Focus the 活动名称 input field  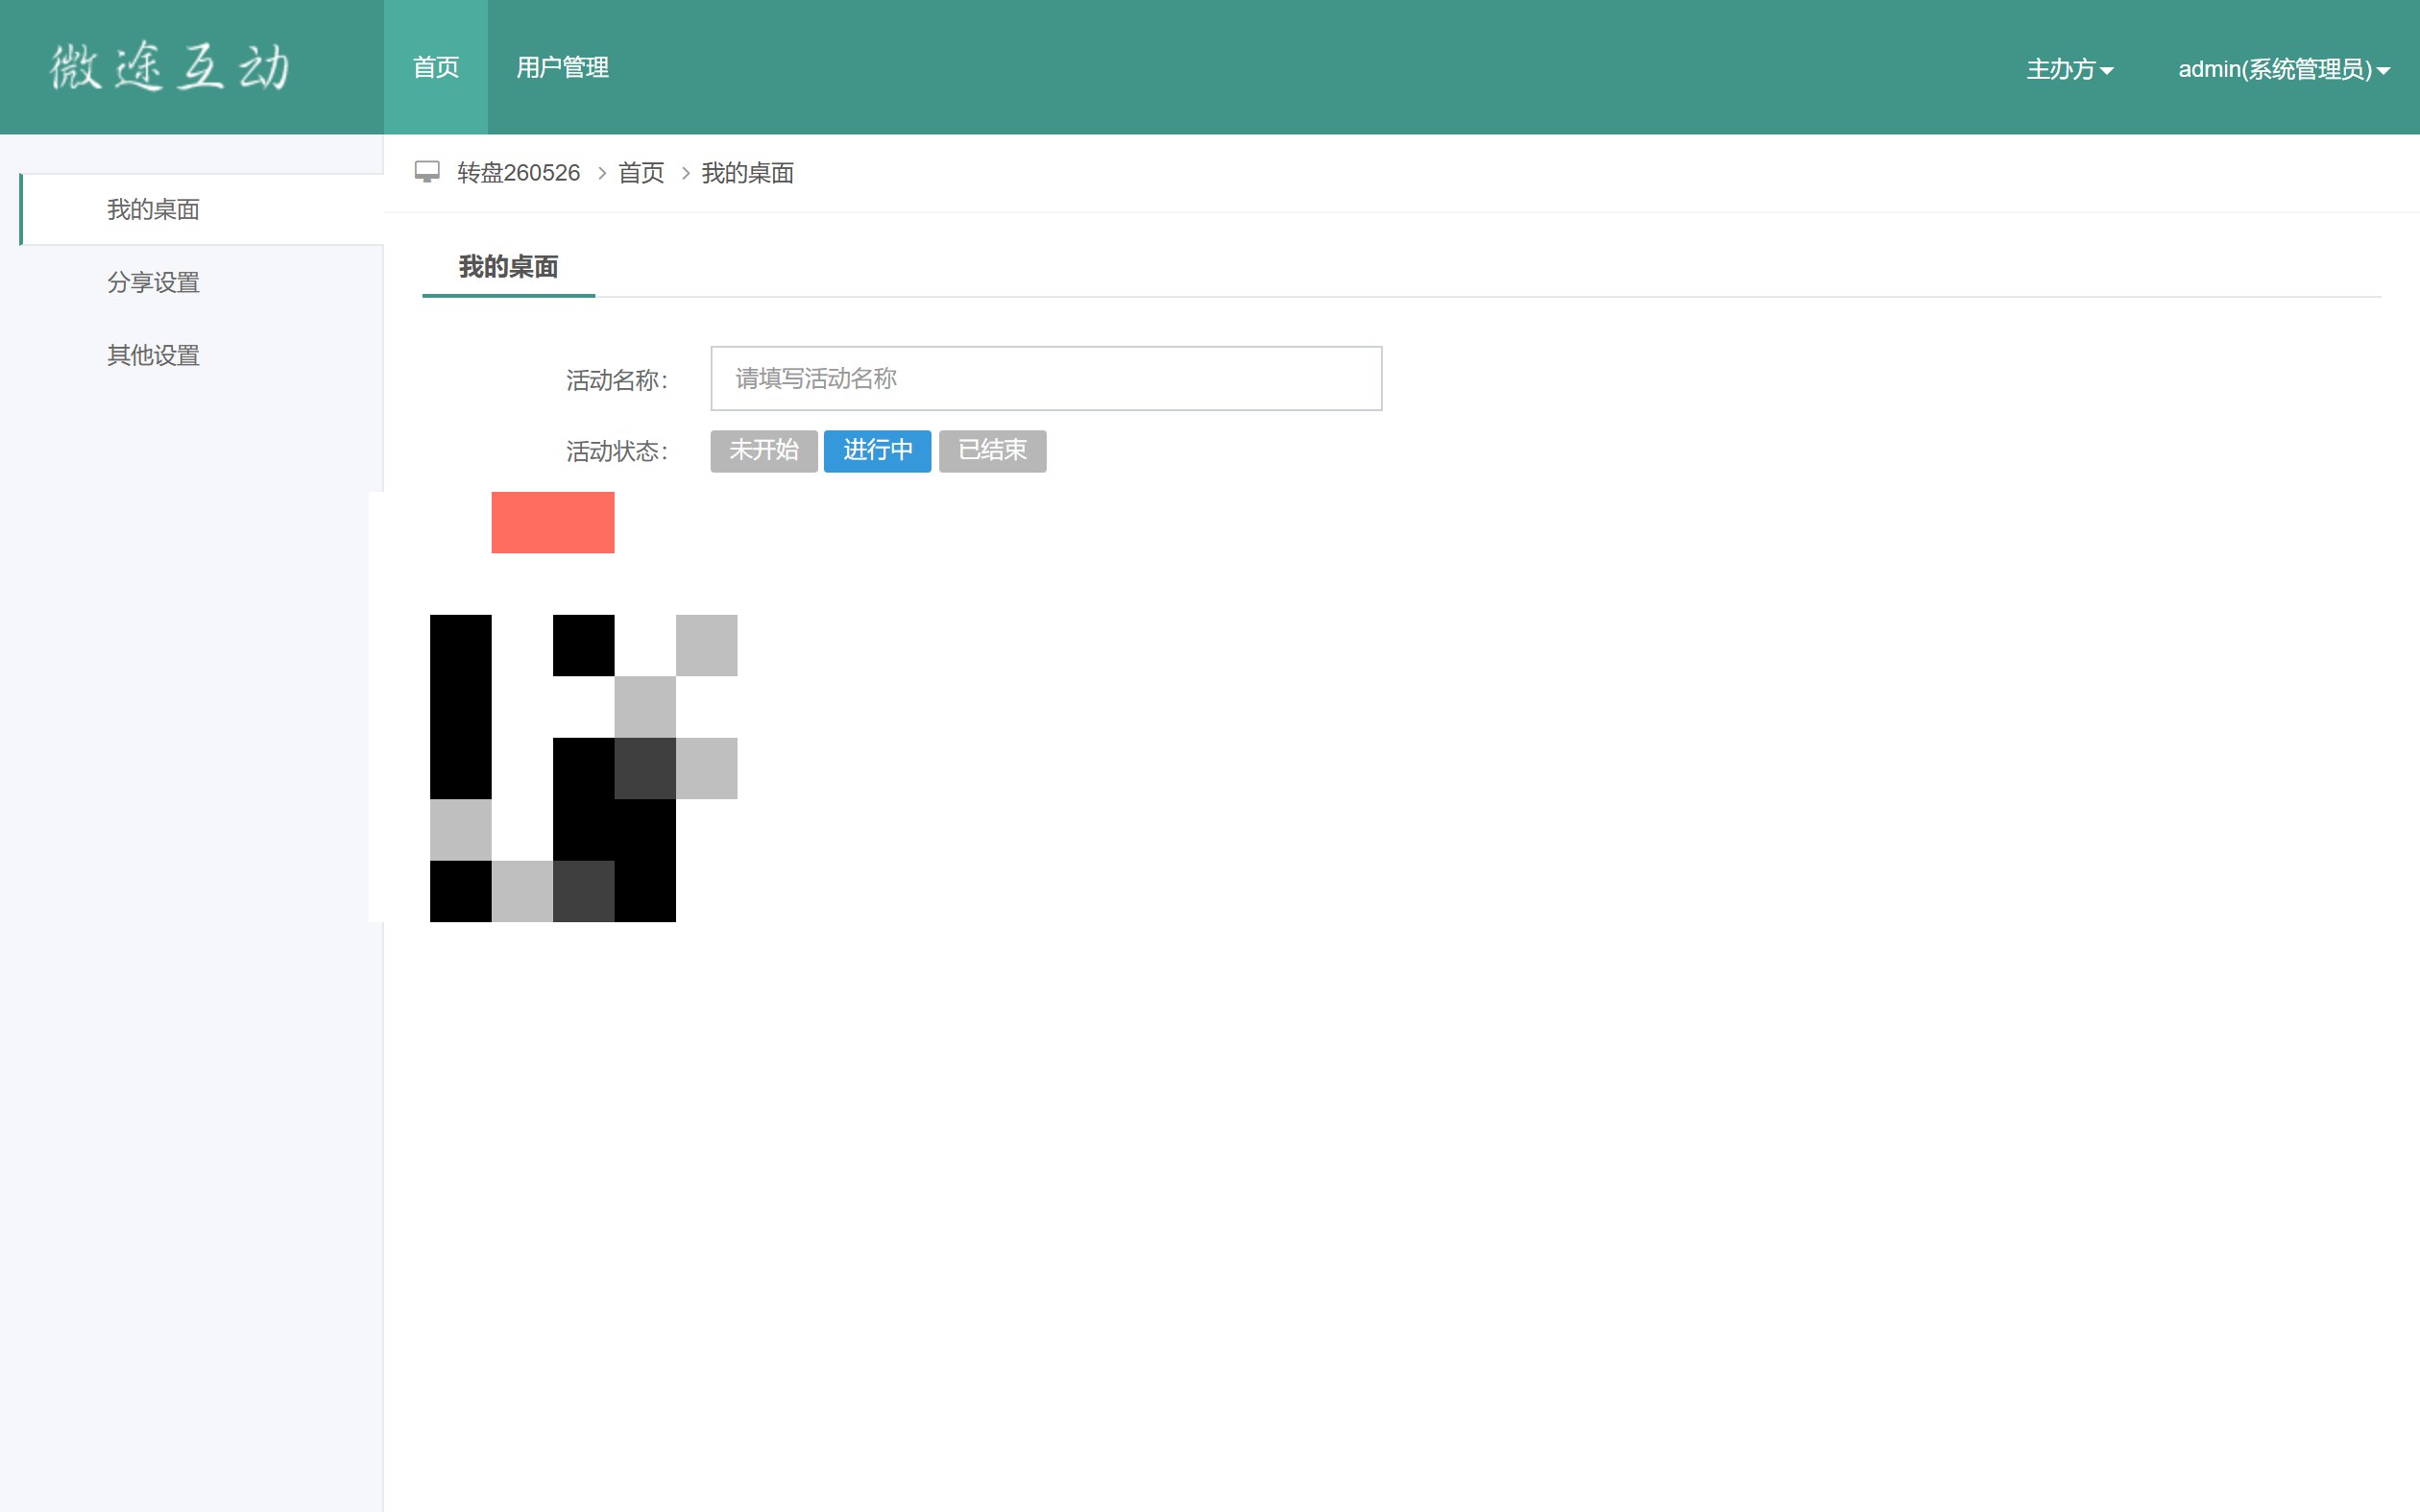click(x=1047, y=378)
